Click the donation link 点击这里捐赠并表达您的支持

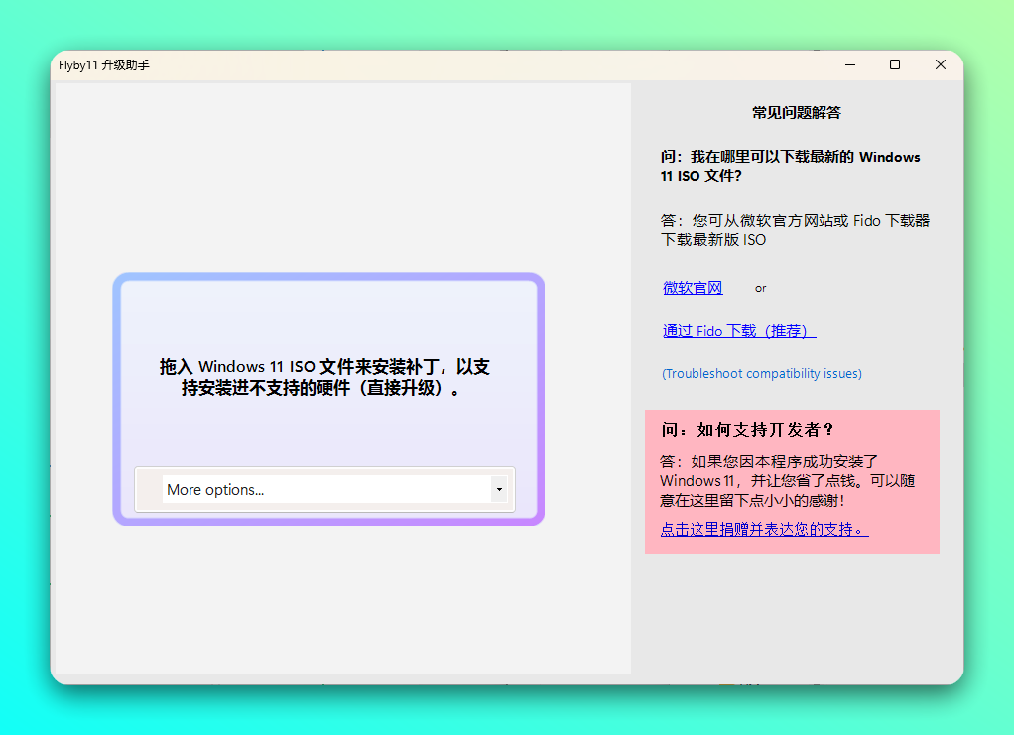[x=764, y=530]
